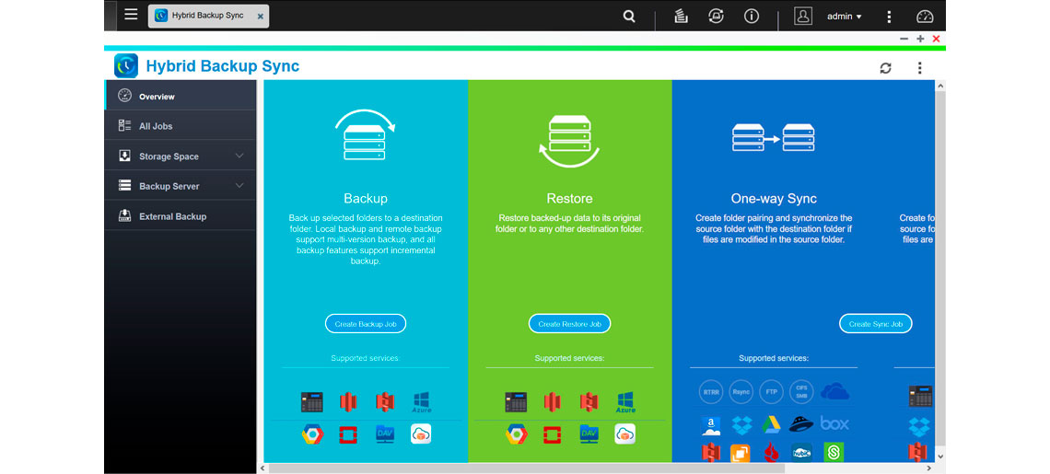Image resolution: width=1050 pixels, height=474 pixels.
Task: Click the Azure icon under Restore services
Action: (x=625, y=402)
